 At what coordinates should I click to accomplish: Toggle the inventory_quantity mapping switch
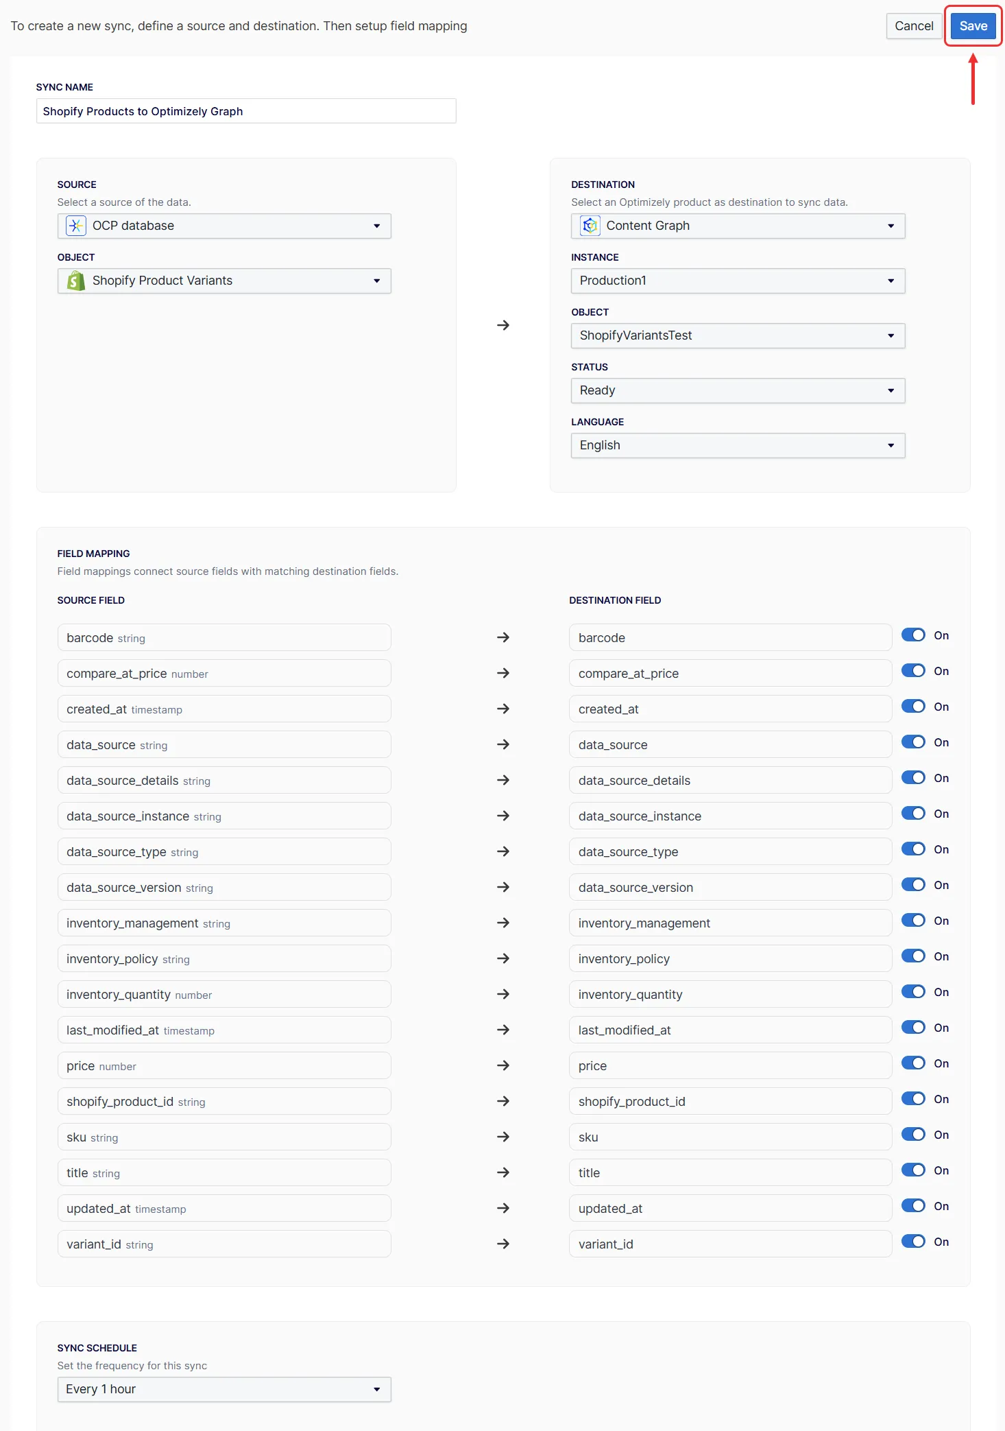click(913, 992)
